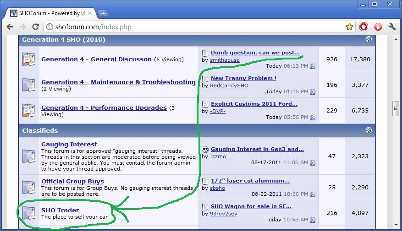Screen dimensions: 402x231
Task: Go to last post by sbsho
Action: tap(313, 194)
